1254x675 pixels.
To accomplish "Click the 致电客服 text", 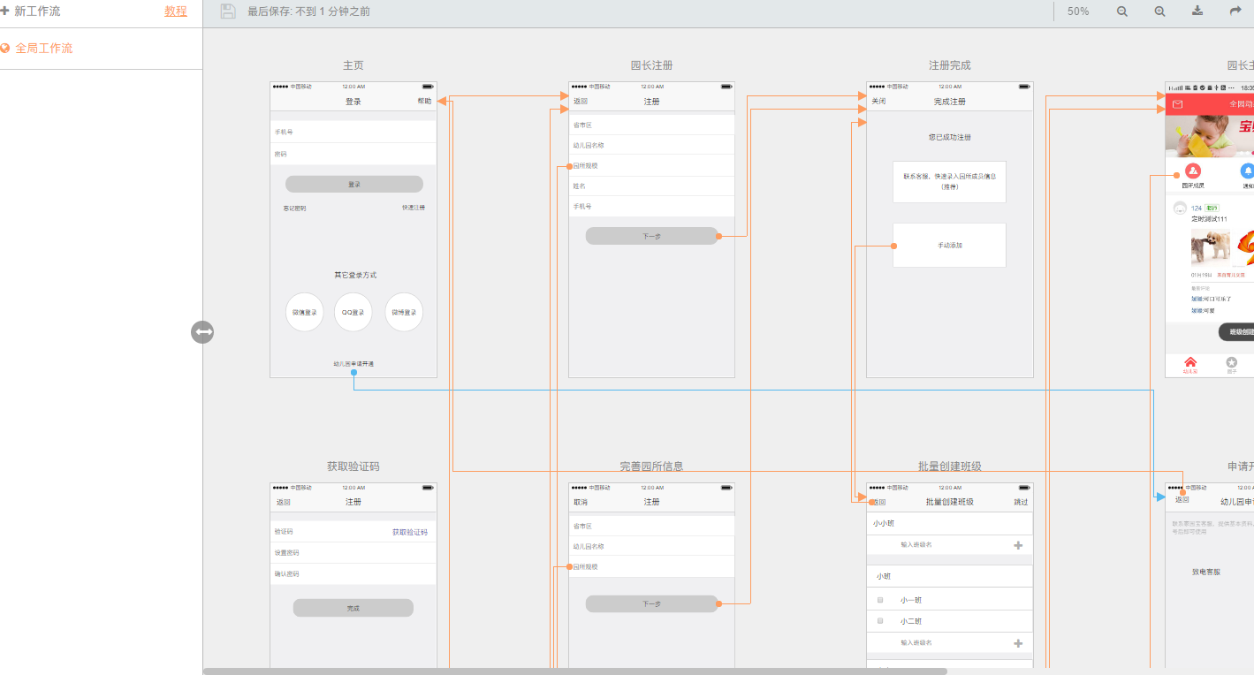I will pos(1205,572).
